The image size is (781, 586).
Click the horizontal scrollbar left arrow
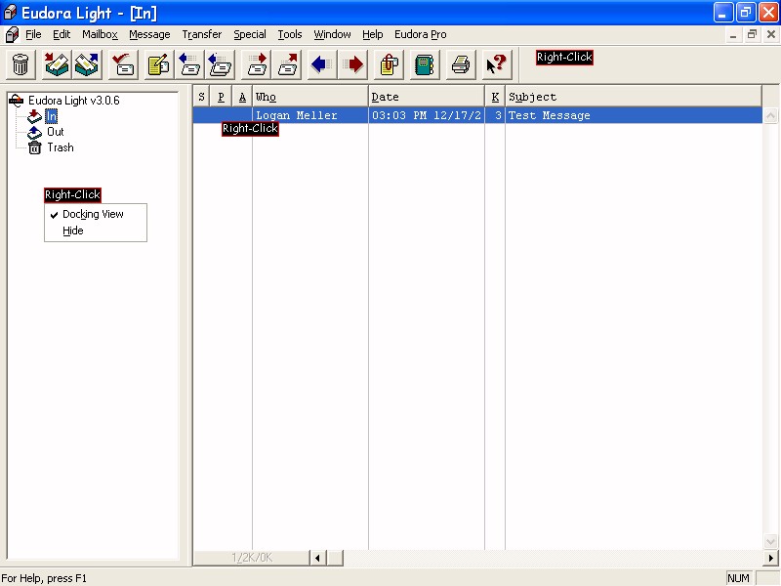coord(317,558)
